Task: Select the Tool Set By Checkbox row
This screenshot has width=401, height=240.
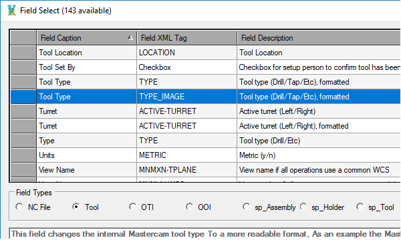Action: (x=206, y=67)
